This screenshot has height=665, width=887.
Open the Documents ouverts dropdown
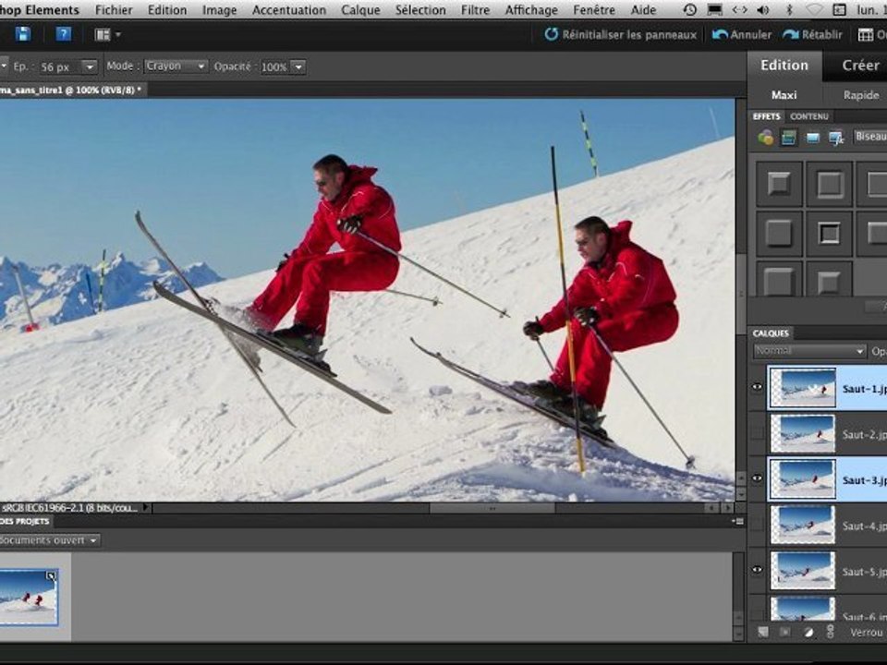tap(49, 540)
